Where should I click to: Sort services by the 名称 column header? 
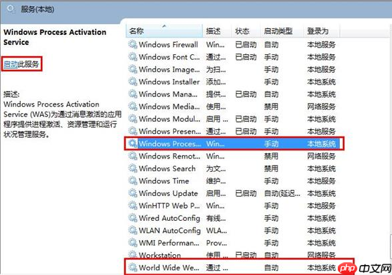(165, 31)
